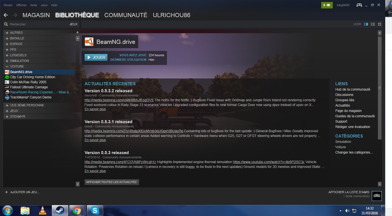Select BeamNG.drive in the games list
The width and height of the screenshot is (392, 216).
[x=39, y=72]
